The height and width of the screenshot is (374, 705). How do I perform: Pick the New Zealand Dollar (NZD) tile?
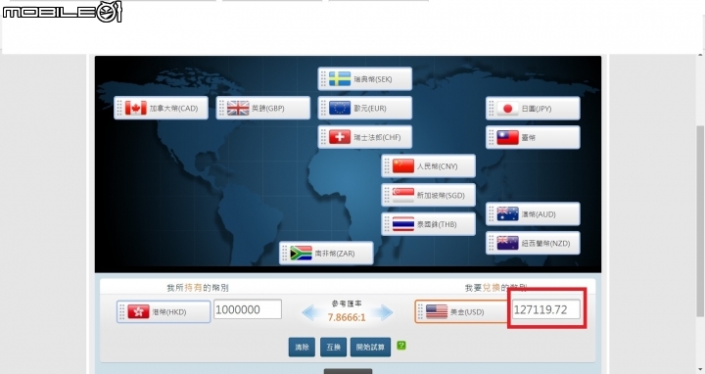(533, 243)
